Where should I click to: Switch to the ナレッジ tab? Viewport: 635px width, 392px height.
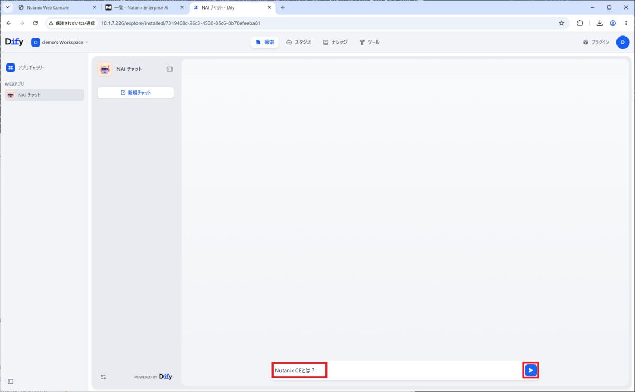click(335, 42)
